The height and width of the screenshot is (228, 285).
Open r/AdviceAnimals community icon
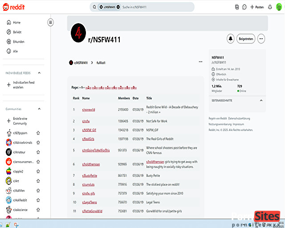point(9,142)
